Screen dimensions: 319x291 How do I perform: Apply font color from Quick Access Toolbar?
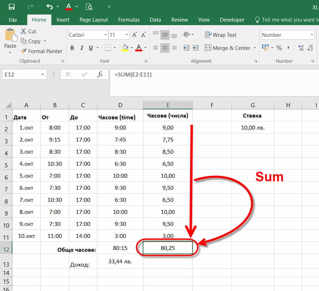69,7
